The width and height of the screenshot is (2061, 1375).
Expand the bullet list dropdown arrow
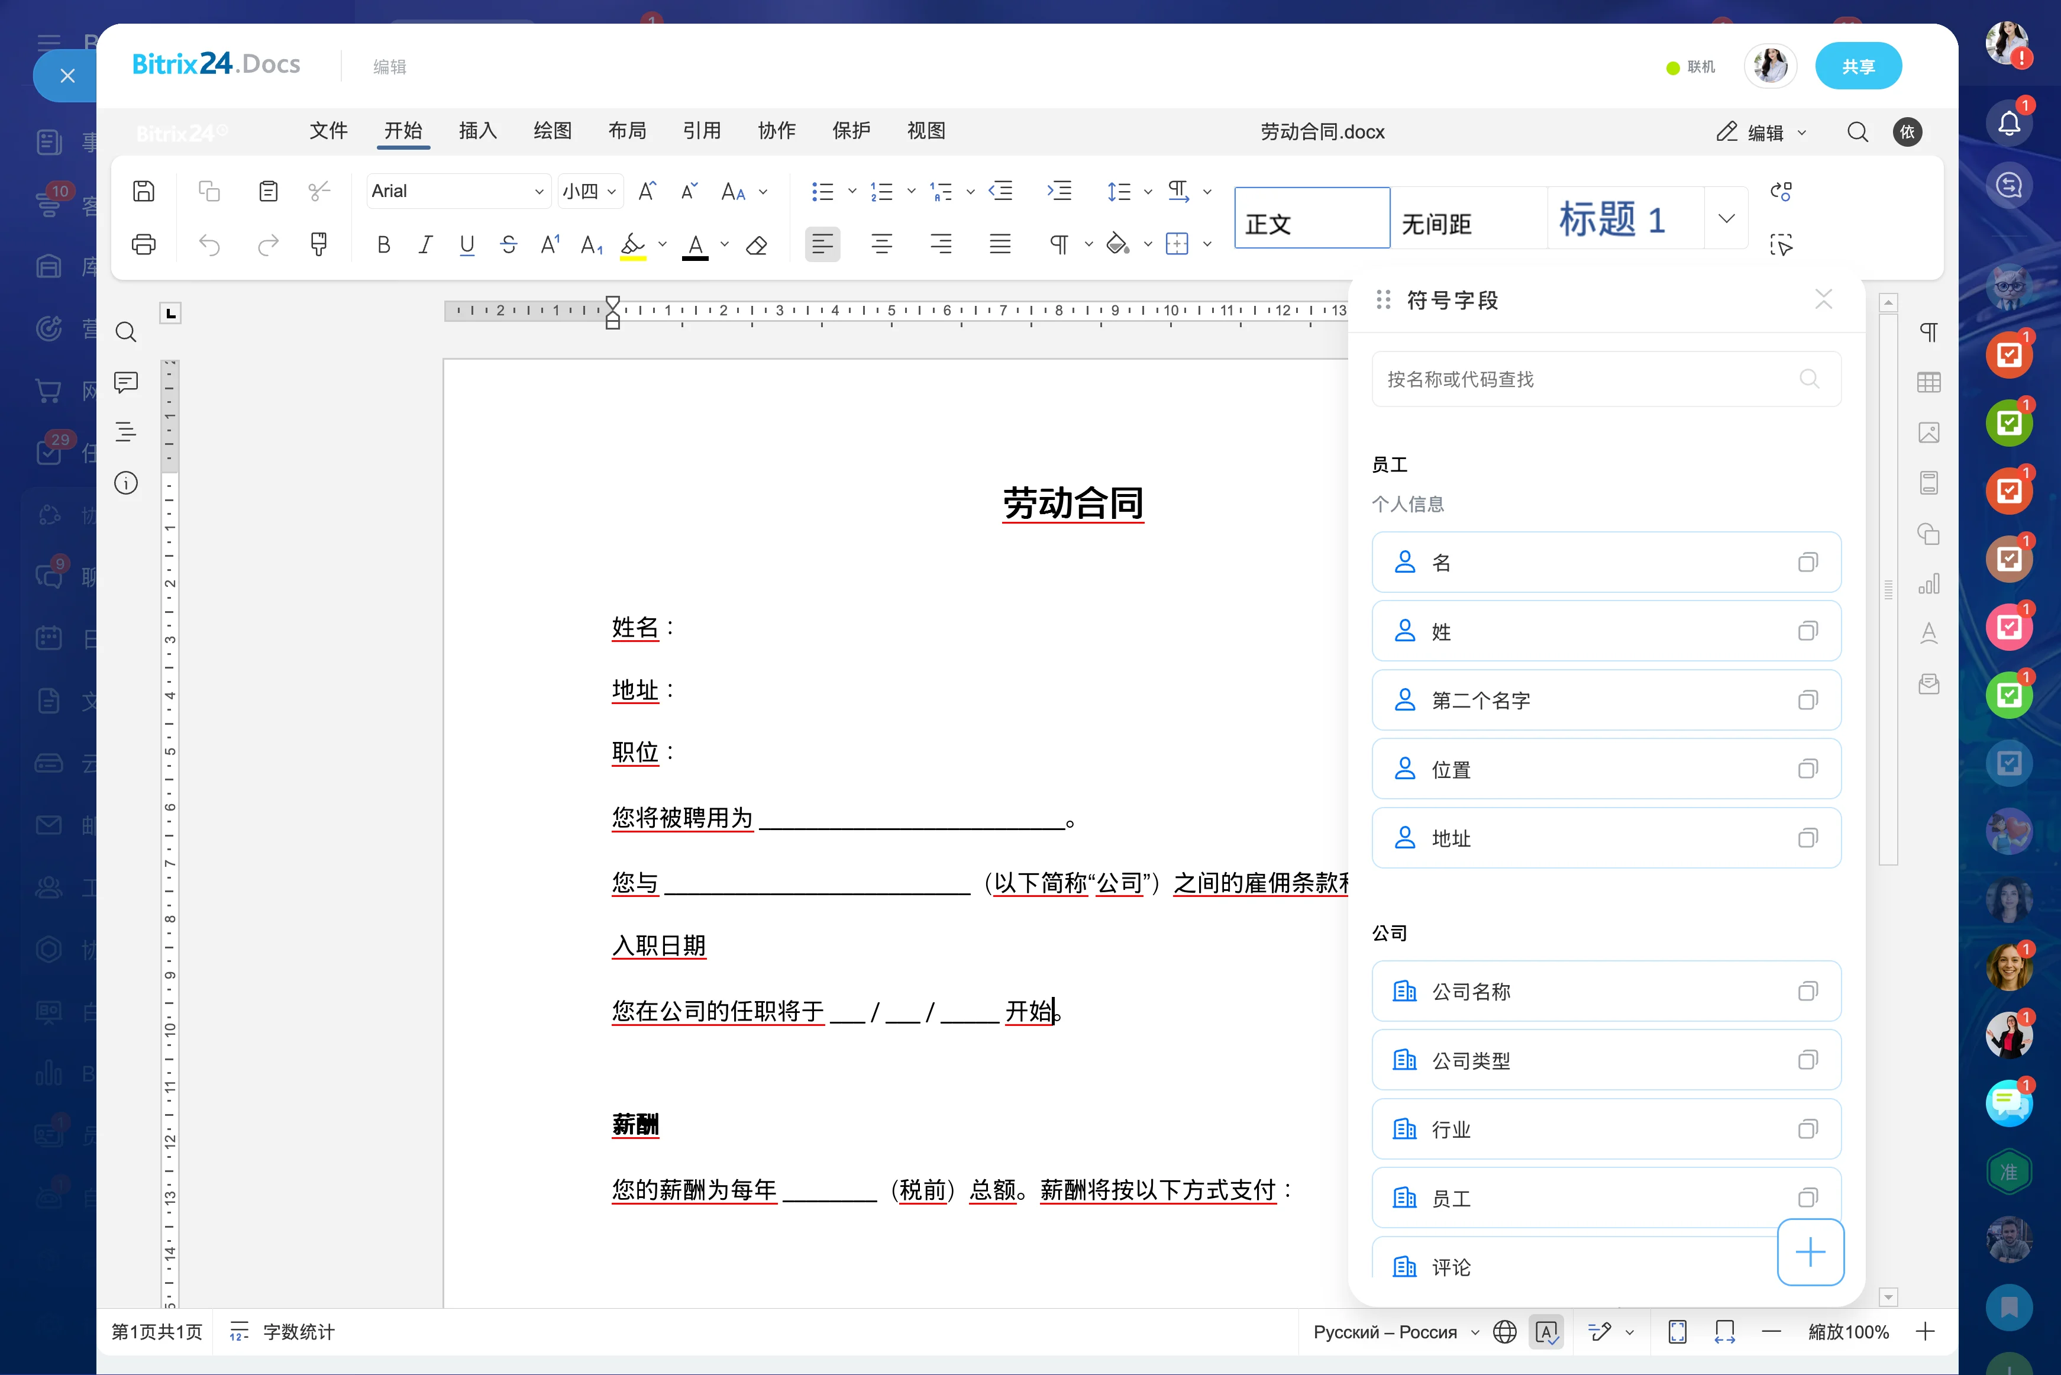[x=851, y=191]
